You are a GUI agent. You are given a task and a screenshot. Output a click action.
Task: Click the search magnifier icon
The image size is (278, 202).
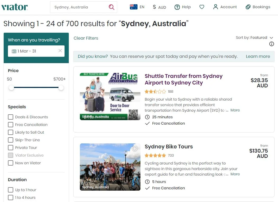click(x=112, y=7)
